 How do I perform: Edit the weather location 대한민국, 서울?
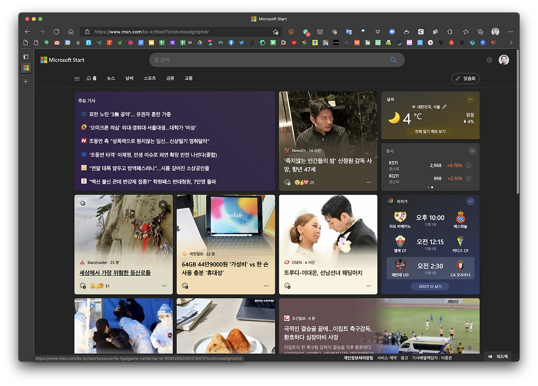444,107
